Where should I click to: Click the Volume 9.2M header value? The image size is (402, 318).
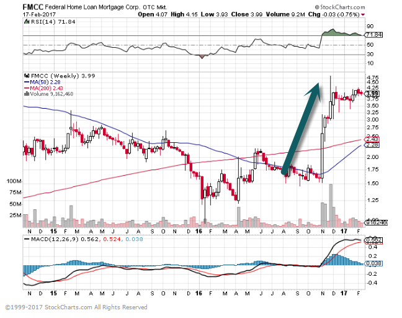pyautogui.click(x=285, y=14)
